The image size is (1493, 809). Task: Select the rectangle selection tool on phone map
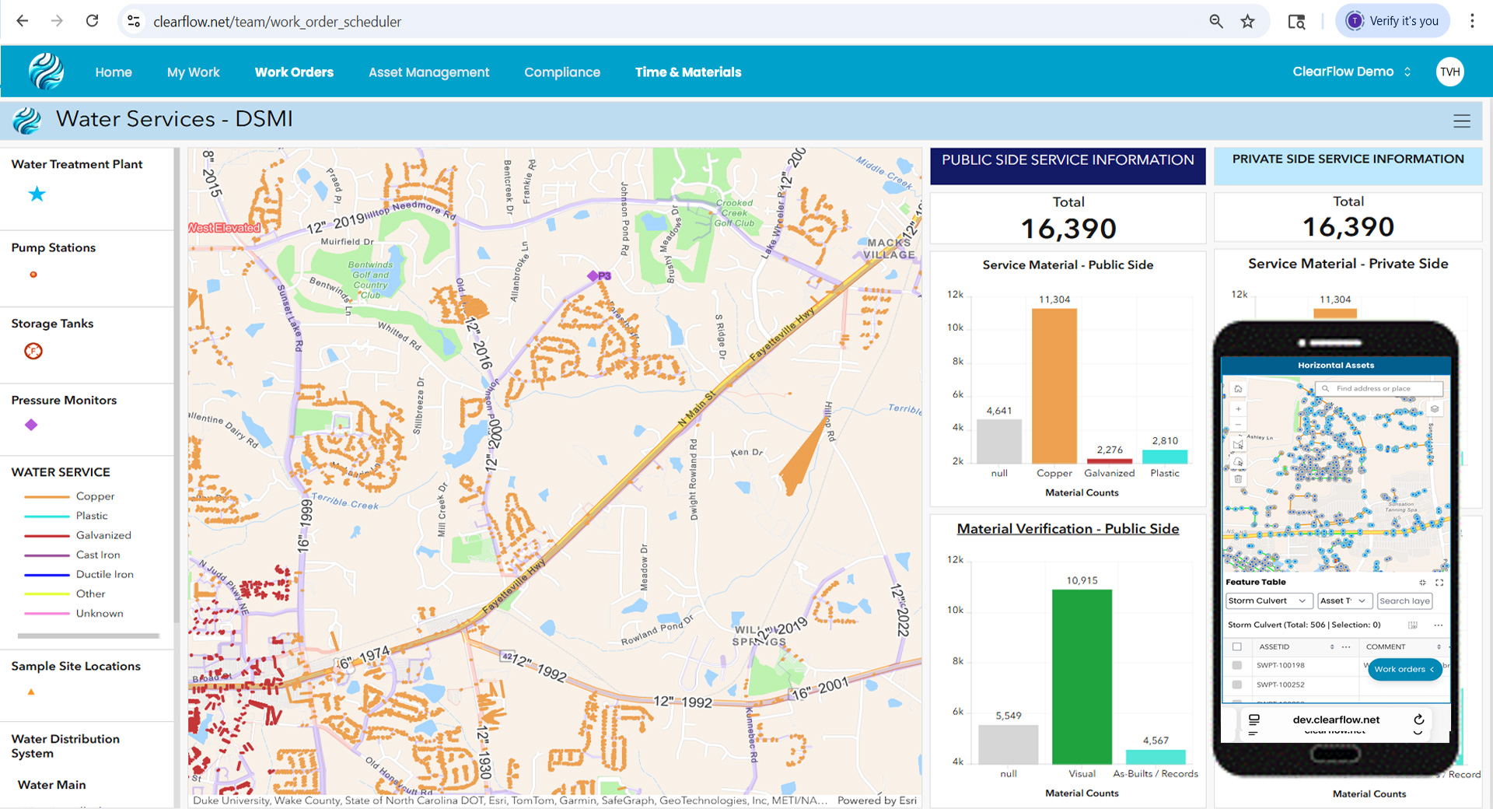1238,444
